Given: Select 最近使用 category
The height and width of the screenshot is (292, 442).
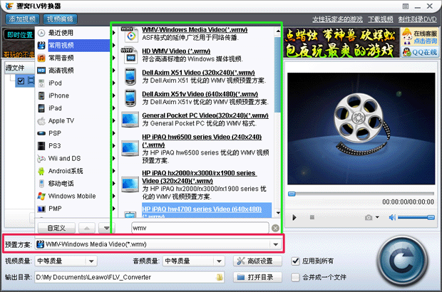Looking at the screenshot, I should coord(73,33).
